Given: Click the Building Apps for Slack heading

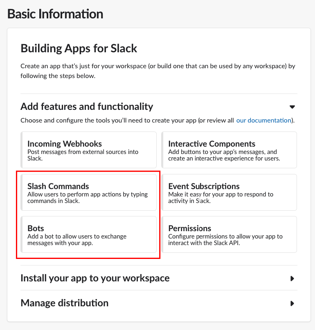Looking at the screenshot, I should tap(79, 48).
